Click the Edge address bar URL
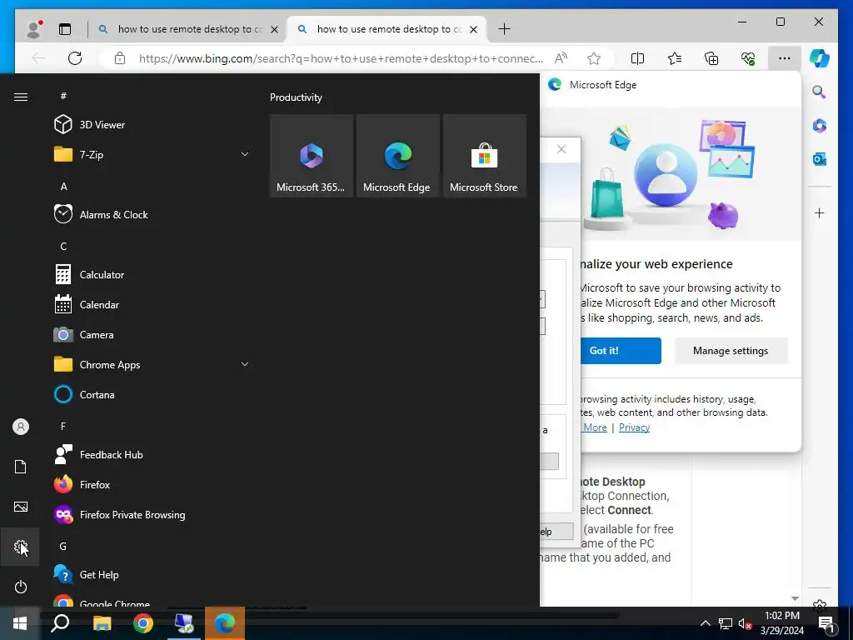This screenshot has width=853, height=640. (341, 58)
